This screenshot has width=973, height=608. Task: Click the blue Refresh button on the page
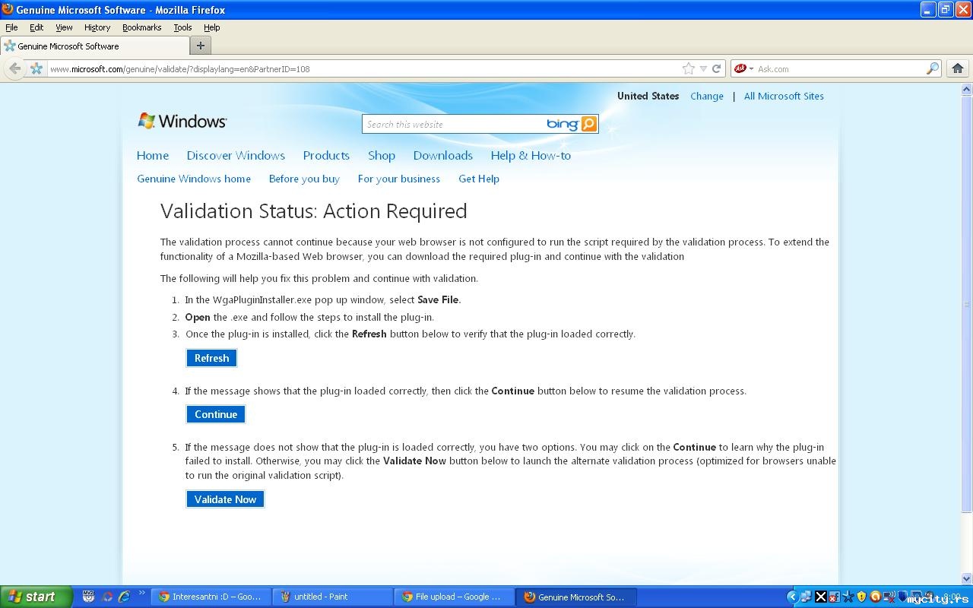click(x=211, y=358)
